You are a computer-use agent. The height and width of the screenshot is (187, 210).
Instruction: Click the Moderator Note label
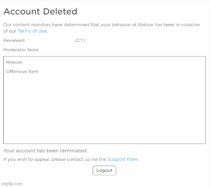click(21, 50)
